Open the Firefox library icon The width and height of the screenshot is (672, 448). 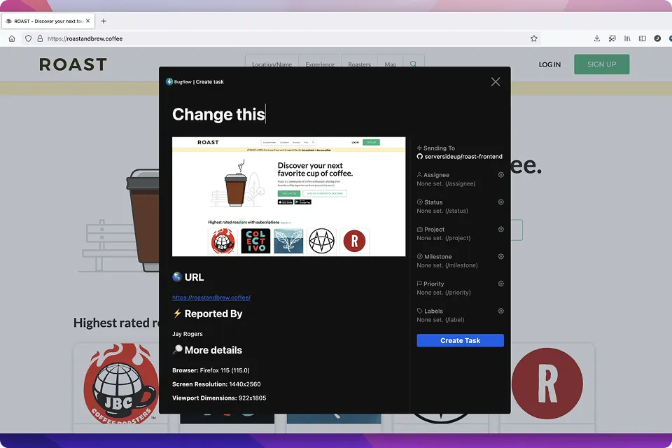point(627,38)
